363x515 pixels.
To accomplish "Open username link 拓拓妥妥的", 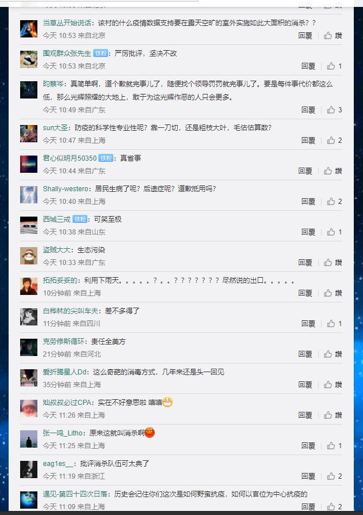I will tap(60, 281).
